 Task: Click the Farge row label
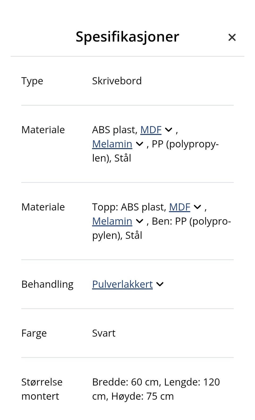pyautogui.click(x=34, y=333)
